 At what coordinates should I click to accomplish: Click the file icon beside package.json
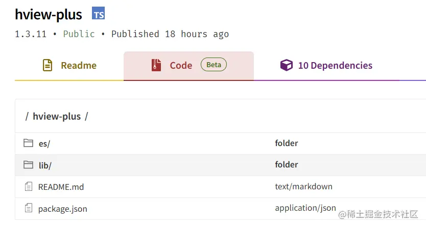[x=29, y=208]
